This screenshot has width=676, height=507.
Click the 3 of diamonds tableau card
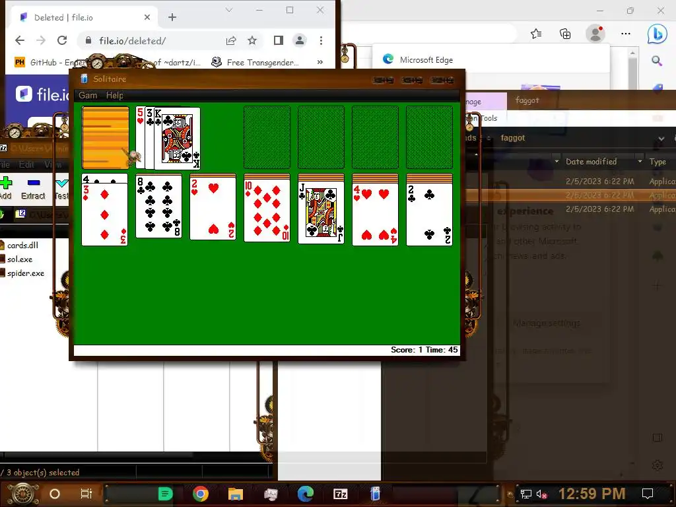pos(105,215)
